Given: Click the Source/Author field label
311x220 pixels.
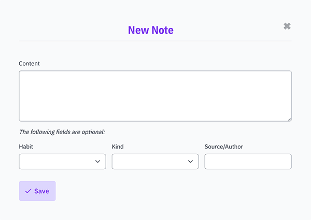Looking at the screenshot, I should tap(224, 146).
